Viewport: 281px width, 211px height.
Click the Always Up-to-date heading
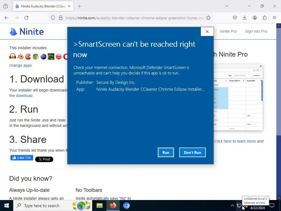[29, 190]
